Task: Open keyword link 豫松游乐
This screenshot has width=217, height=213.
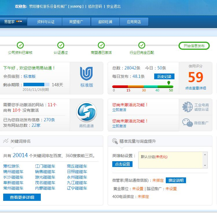Action: (11, 166)
